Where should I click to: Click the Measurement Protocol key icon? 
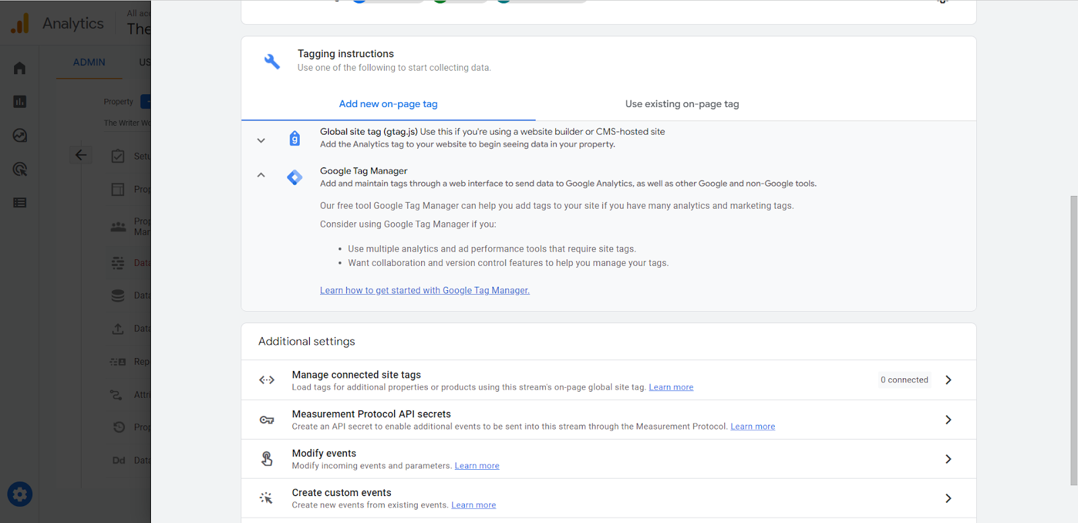(x=267, y=420)
